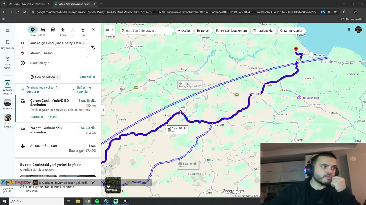Open the Chrome tab search dropdown

click(x=4, y=4)
